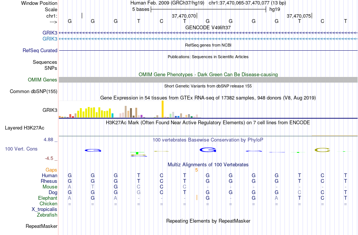Click the ---> sequence direction arrow
Screen dimensions: 358x235
pos(54,22)
